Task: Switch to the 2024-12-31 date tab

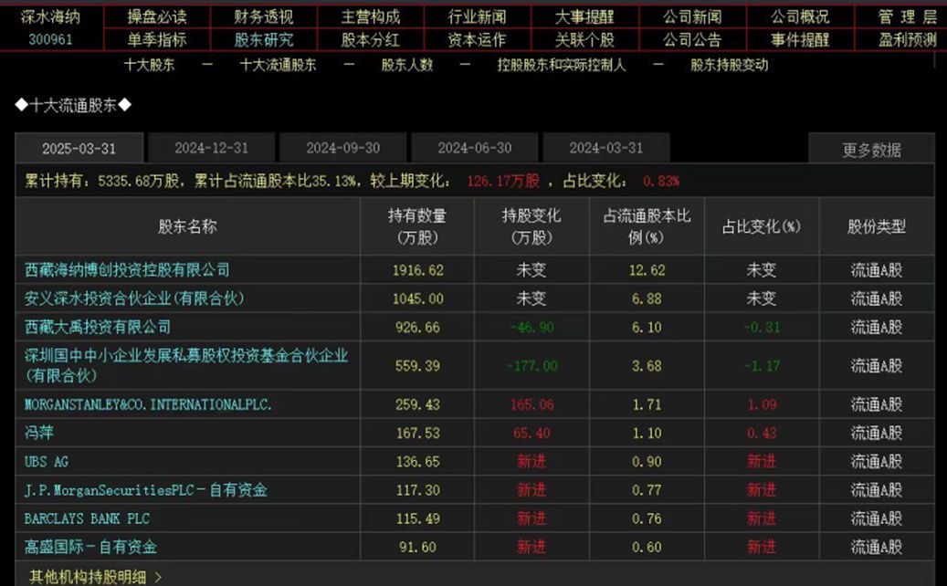Action: [x=211, y=148]
